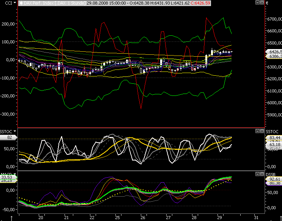Maximize the MACD indicator panel
Viewport: 282px width, 221px height.
(257, 174)
